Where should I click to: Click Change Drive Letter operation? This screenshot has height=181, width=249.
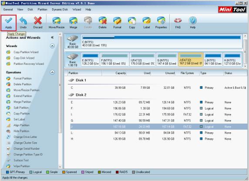25,137
